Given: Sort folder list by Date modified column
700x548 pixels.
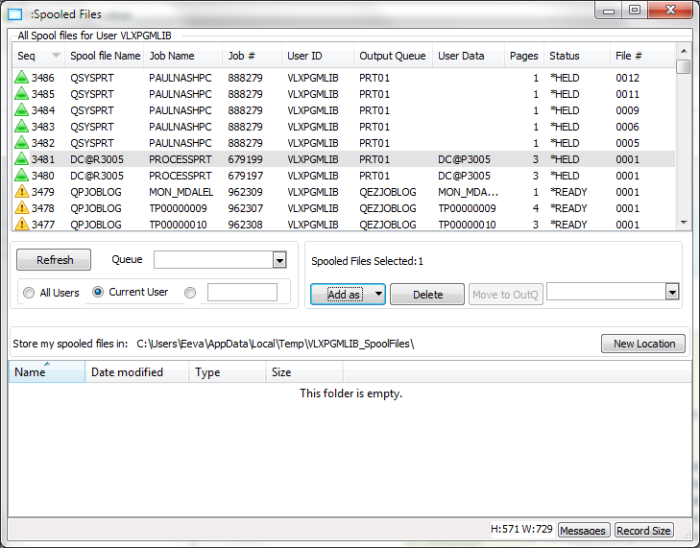Looking at the screenshot, I should 137,371.
